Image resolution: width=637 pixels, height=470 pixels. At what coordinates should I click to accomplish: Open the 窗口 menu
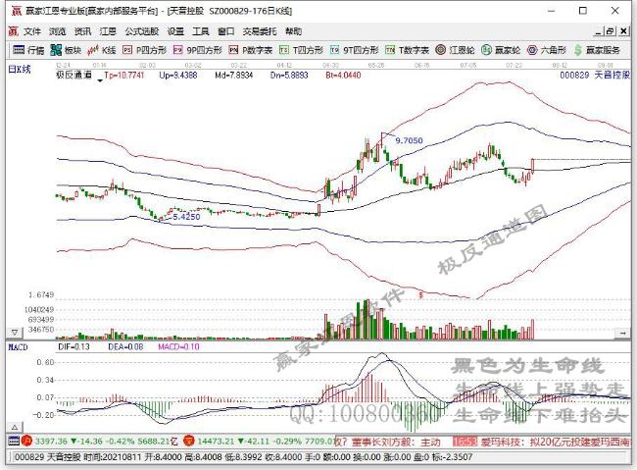click(x=225, y=31)
